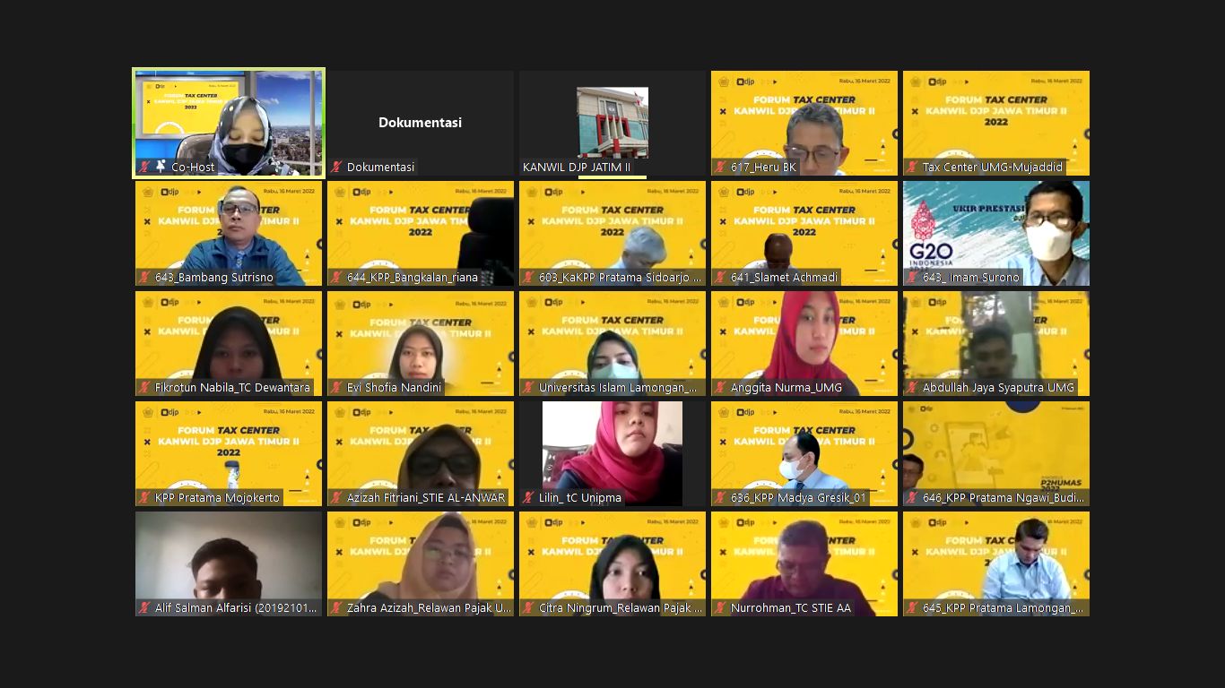
Task: Click muted mic icon for Nurrohman_TC STIE AA
Action: 720,607
